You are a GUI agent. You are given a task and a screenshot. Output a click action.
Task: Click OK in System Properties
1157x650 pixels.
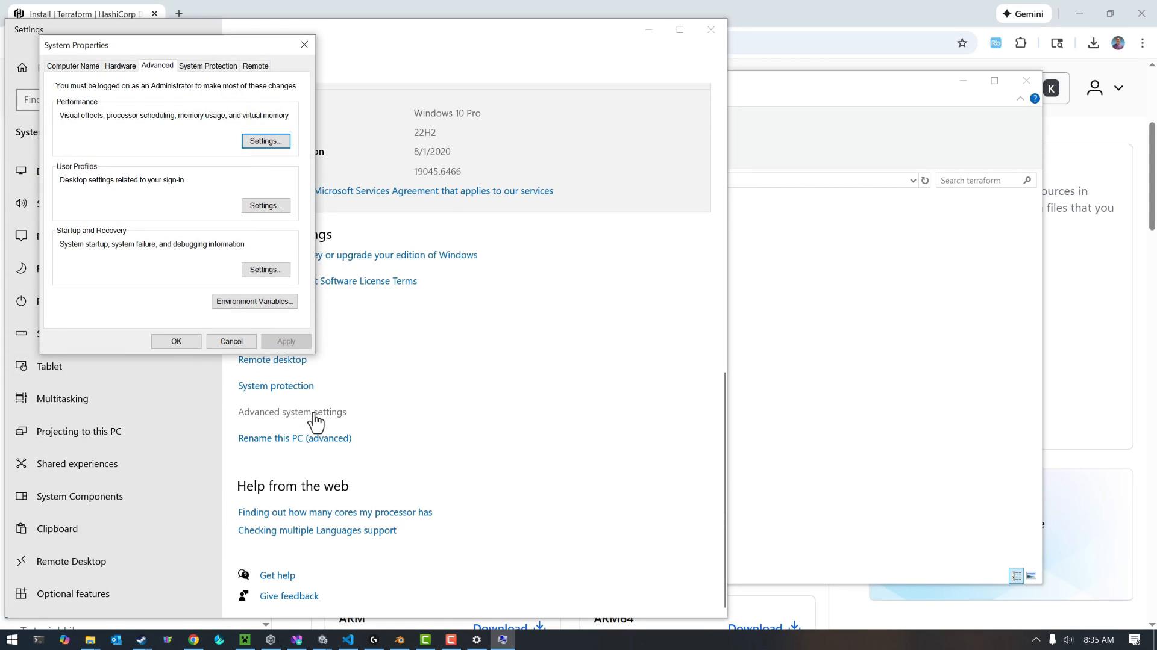(x=176, y=341)
